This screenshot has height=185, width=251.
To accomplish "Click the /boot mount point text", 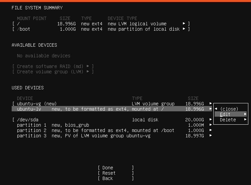I will (23, 29).
